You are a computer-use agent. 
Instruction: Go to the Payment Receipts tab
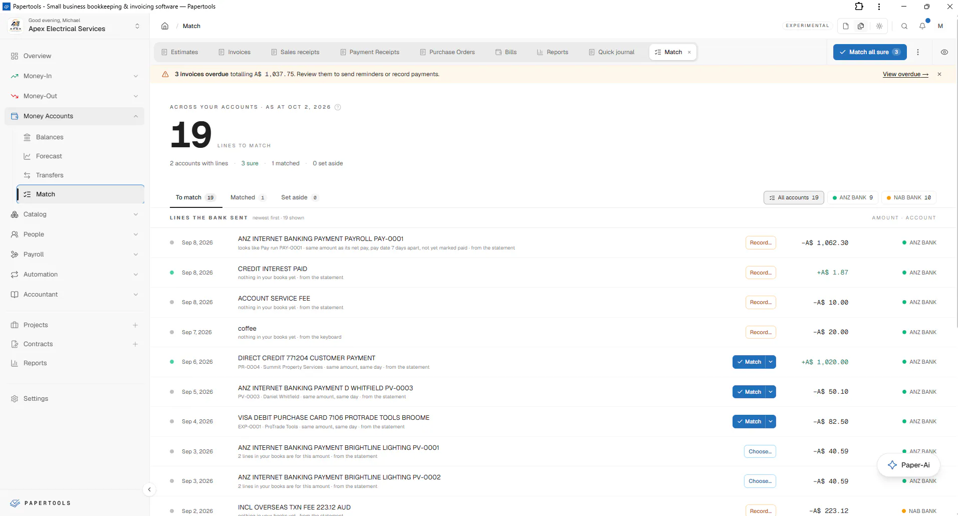coord(370,52)
